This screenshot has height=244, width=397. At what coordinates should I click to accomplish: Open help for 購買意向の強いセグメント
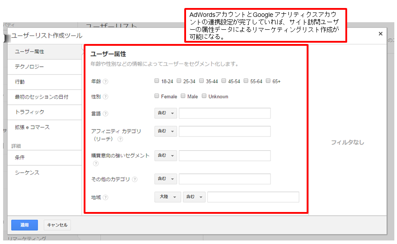point(95,163)
